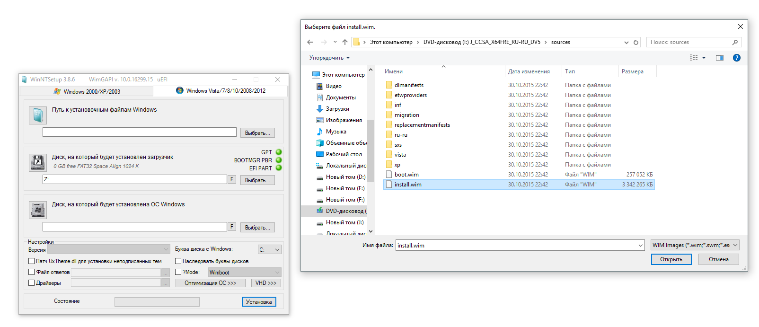Select the migration folder
Screen dimensions: 759x327
point(407,115)
